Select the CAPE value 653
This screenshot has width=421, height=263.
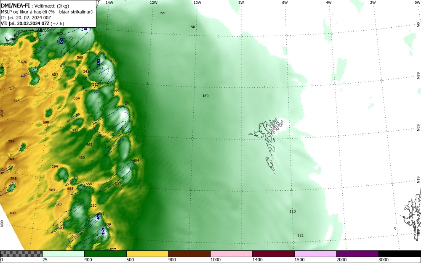[x=70, y=189]
